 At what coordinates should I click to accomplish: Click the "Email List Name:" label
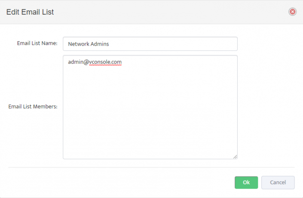(37, 43)
